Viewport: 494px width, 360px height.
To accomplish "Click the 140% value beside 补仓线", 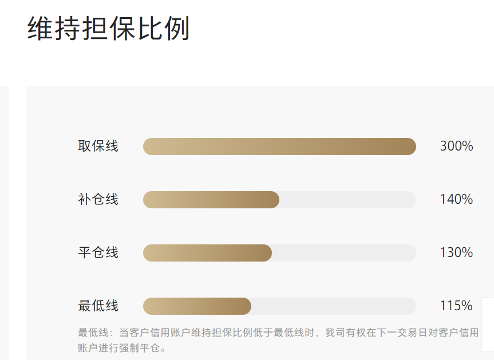I will click(456, 200).
